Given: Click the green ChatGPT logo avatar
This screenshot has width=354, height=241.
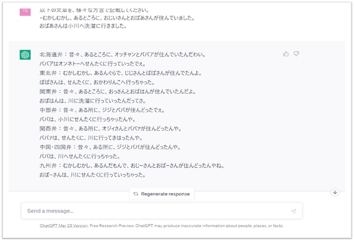Looking at the screenshot, I should (x=25, y=55).
